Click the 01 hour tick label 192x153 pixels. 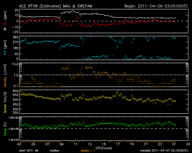pos(174,144)
